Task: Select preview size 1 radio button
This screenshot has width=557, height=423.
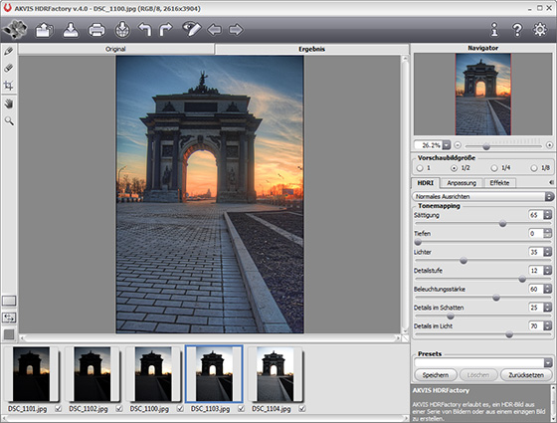Action: point(420,168)
